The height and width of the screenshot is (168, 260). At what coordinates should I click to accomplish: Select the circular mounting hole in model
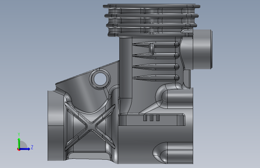pyautogui.click(x=100, y=79)
